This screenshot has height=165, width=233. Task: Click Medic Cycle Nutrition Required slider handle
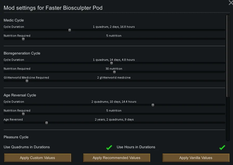pos(23,39)
